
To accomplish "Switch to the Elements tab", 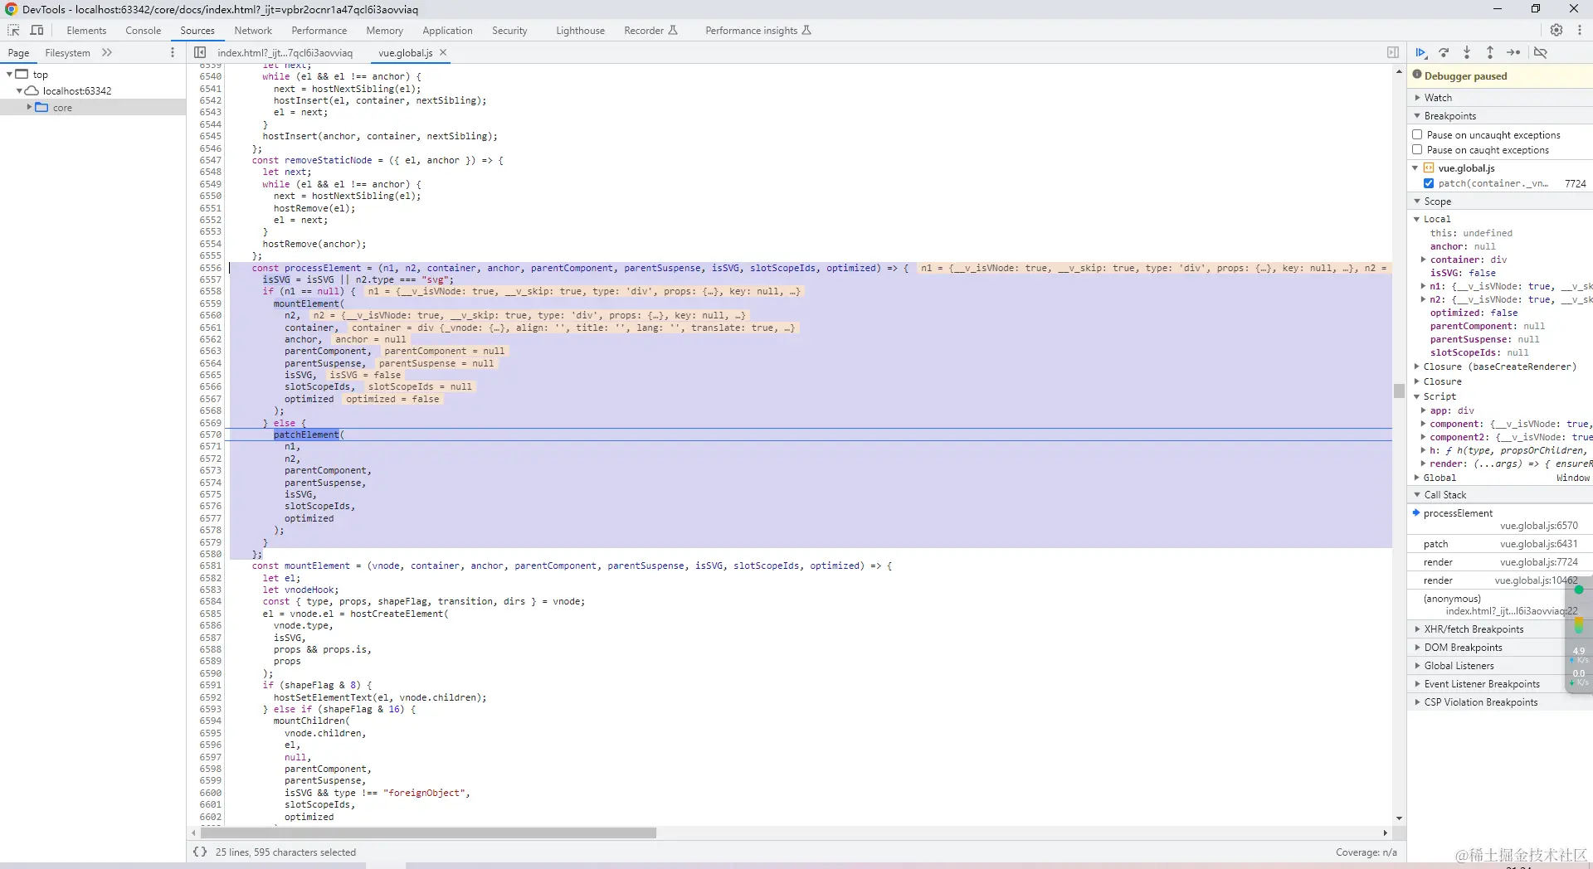I will click(x=86, y=31).
